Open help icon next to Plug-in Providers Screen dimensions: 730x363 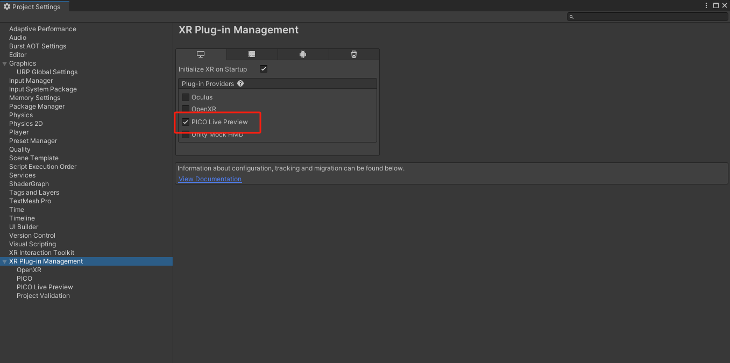(x=240, y=84)
